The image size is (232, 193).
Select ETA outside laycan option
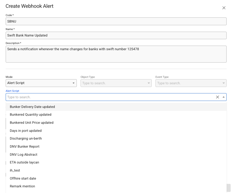tap(24, 162)
